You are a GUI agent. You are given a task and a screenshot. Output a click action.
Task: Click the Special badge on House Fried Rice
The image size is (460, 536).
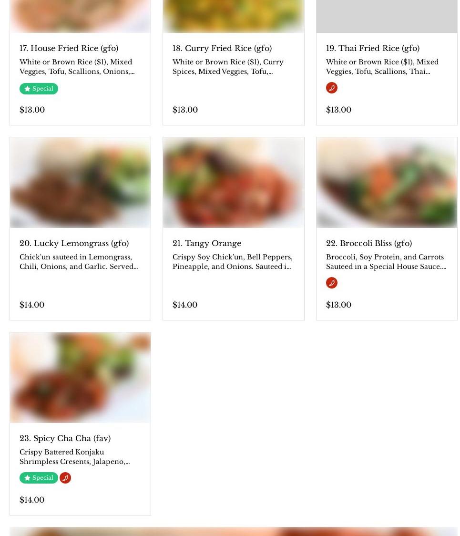(x=39, y=89)
